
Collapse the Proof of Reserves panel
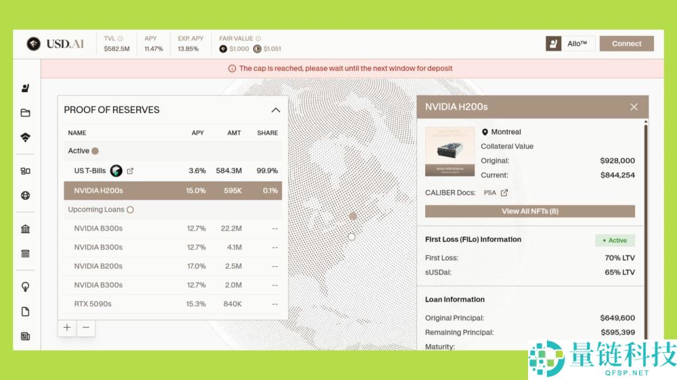[x=276, y=110]
